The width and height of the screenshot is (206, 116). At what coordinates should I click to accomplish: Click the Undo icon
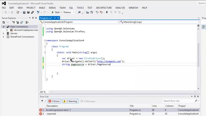coord(38,12)
